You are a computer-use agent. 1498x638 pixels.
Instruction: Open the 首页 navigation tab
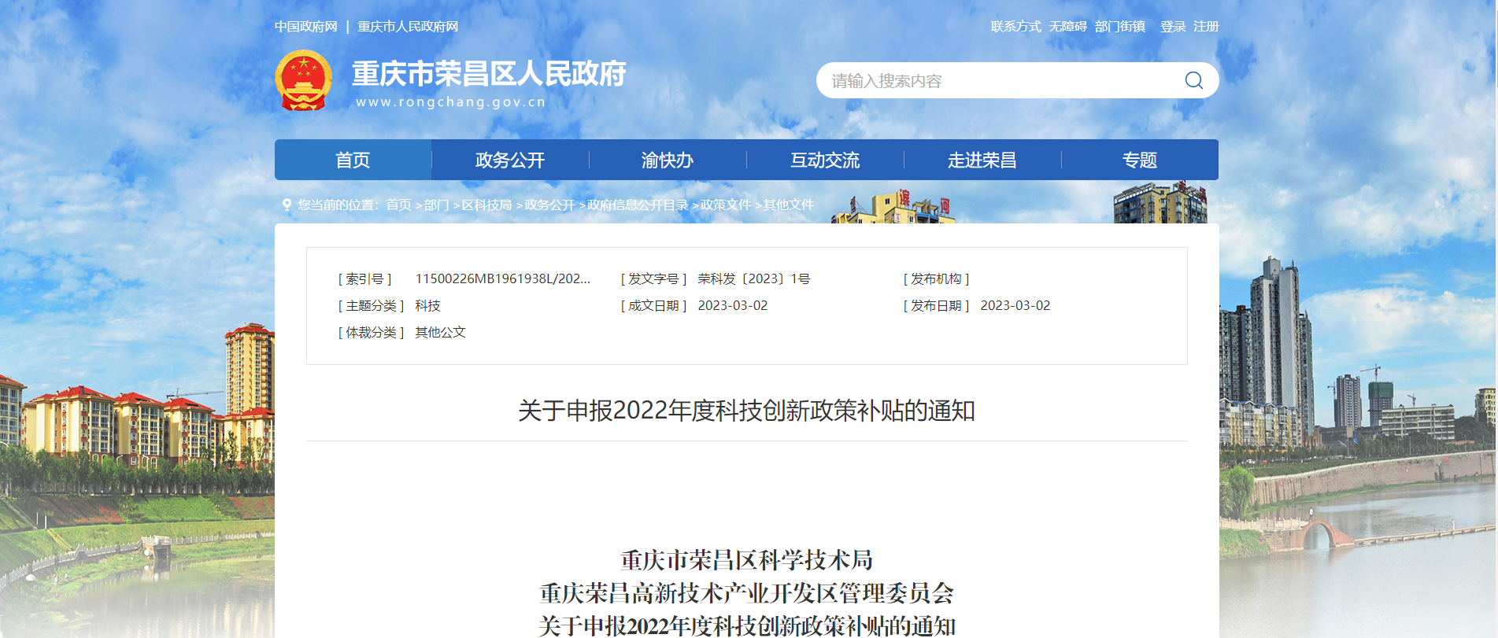tap(353, 160)
